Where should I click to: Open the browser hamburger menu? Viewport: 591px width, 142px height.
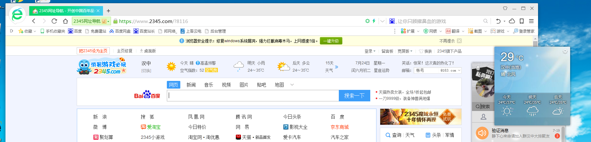coord(531,21)
